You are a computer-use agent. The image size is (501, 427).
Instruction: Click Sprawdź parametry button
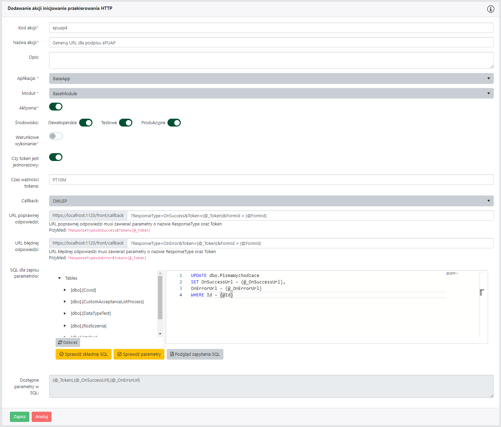point(139,354)
